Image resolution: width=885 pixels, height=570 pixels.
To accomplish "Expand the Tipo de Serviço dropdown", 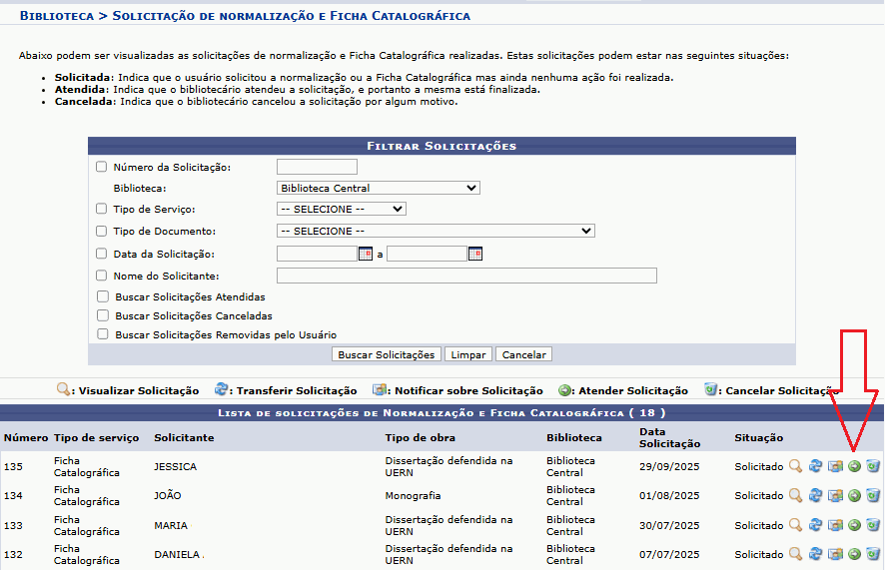I will pyautogui.click(x=341, y=209).
